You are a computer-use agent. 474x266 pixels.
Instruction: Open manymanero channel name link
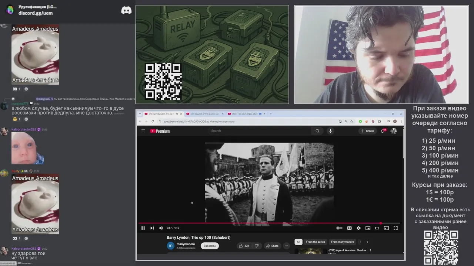point(186,244)
